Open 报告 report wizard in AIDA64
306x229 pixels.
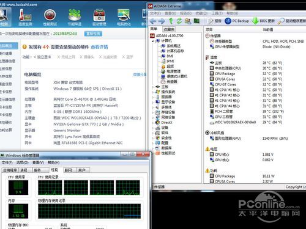(214, 21)
